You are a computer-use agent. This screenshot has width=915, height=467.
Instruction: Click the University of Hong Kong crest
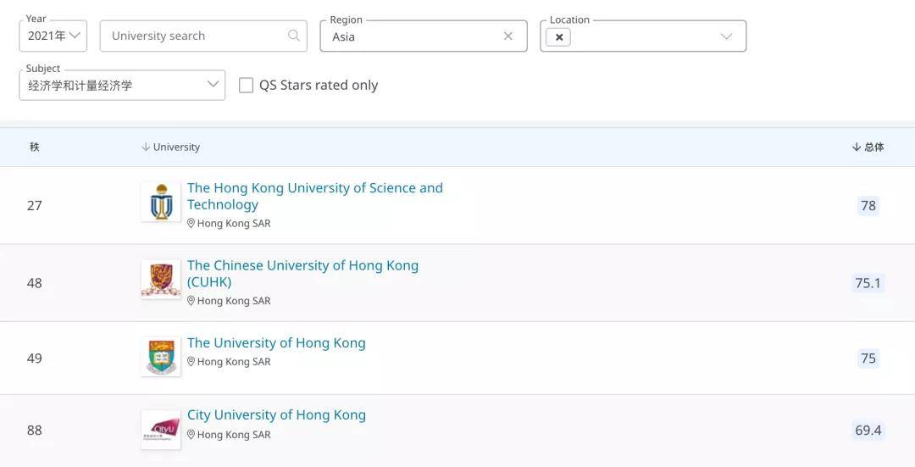point(161,356)
